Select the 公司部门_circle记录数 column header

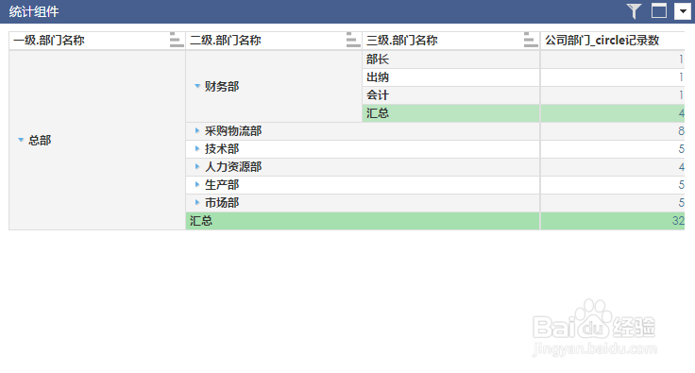tap(613, 41)
